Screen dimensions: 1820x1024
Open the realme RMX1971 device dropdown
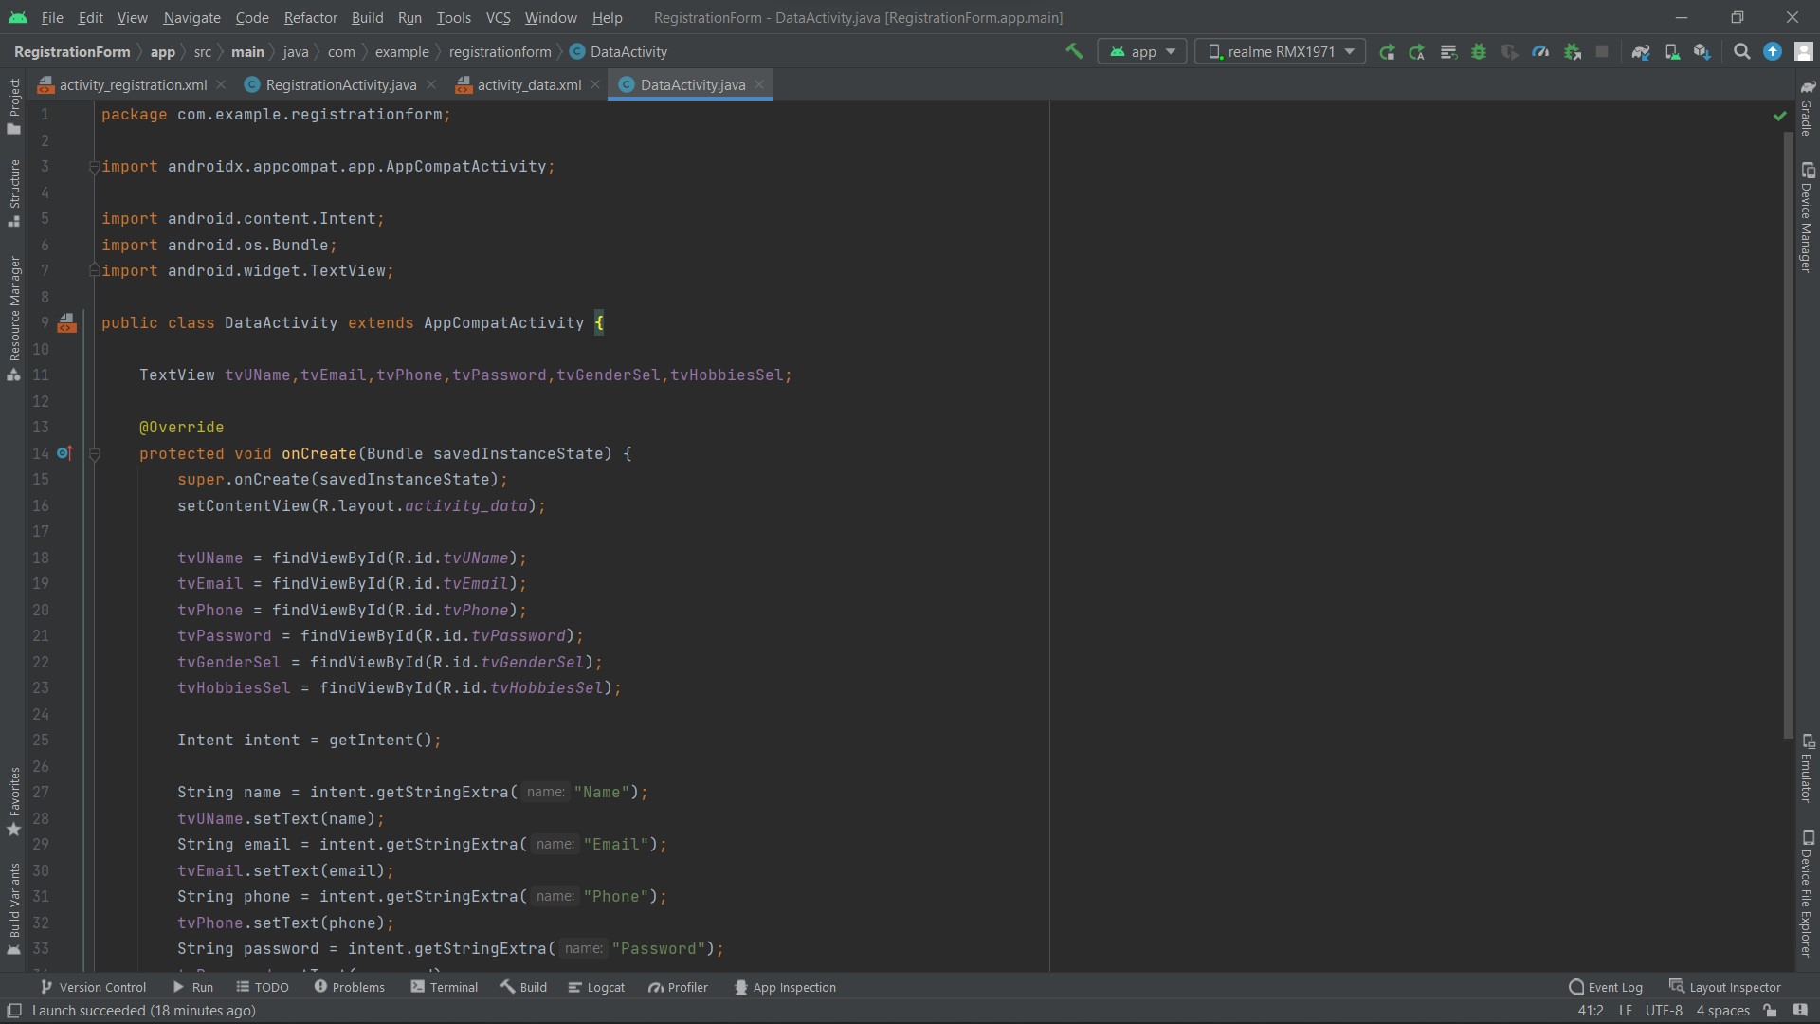pyautogui.click(x=1280, y=52)
